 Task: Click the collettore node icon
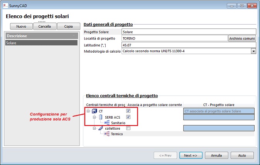(x=100, y=129)
